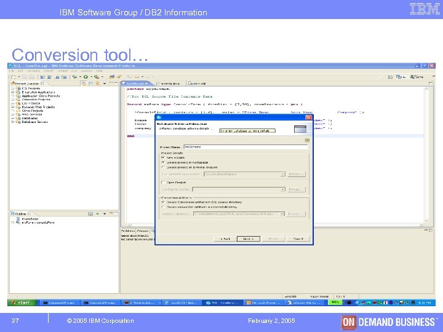Select the Project Explorer tab
The height and width of the screenshot is (332, 443).
(27, 83)
